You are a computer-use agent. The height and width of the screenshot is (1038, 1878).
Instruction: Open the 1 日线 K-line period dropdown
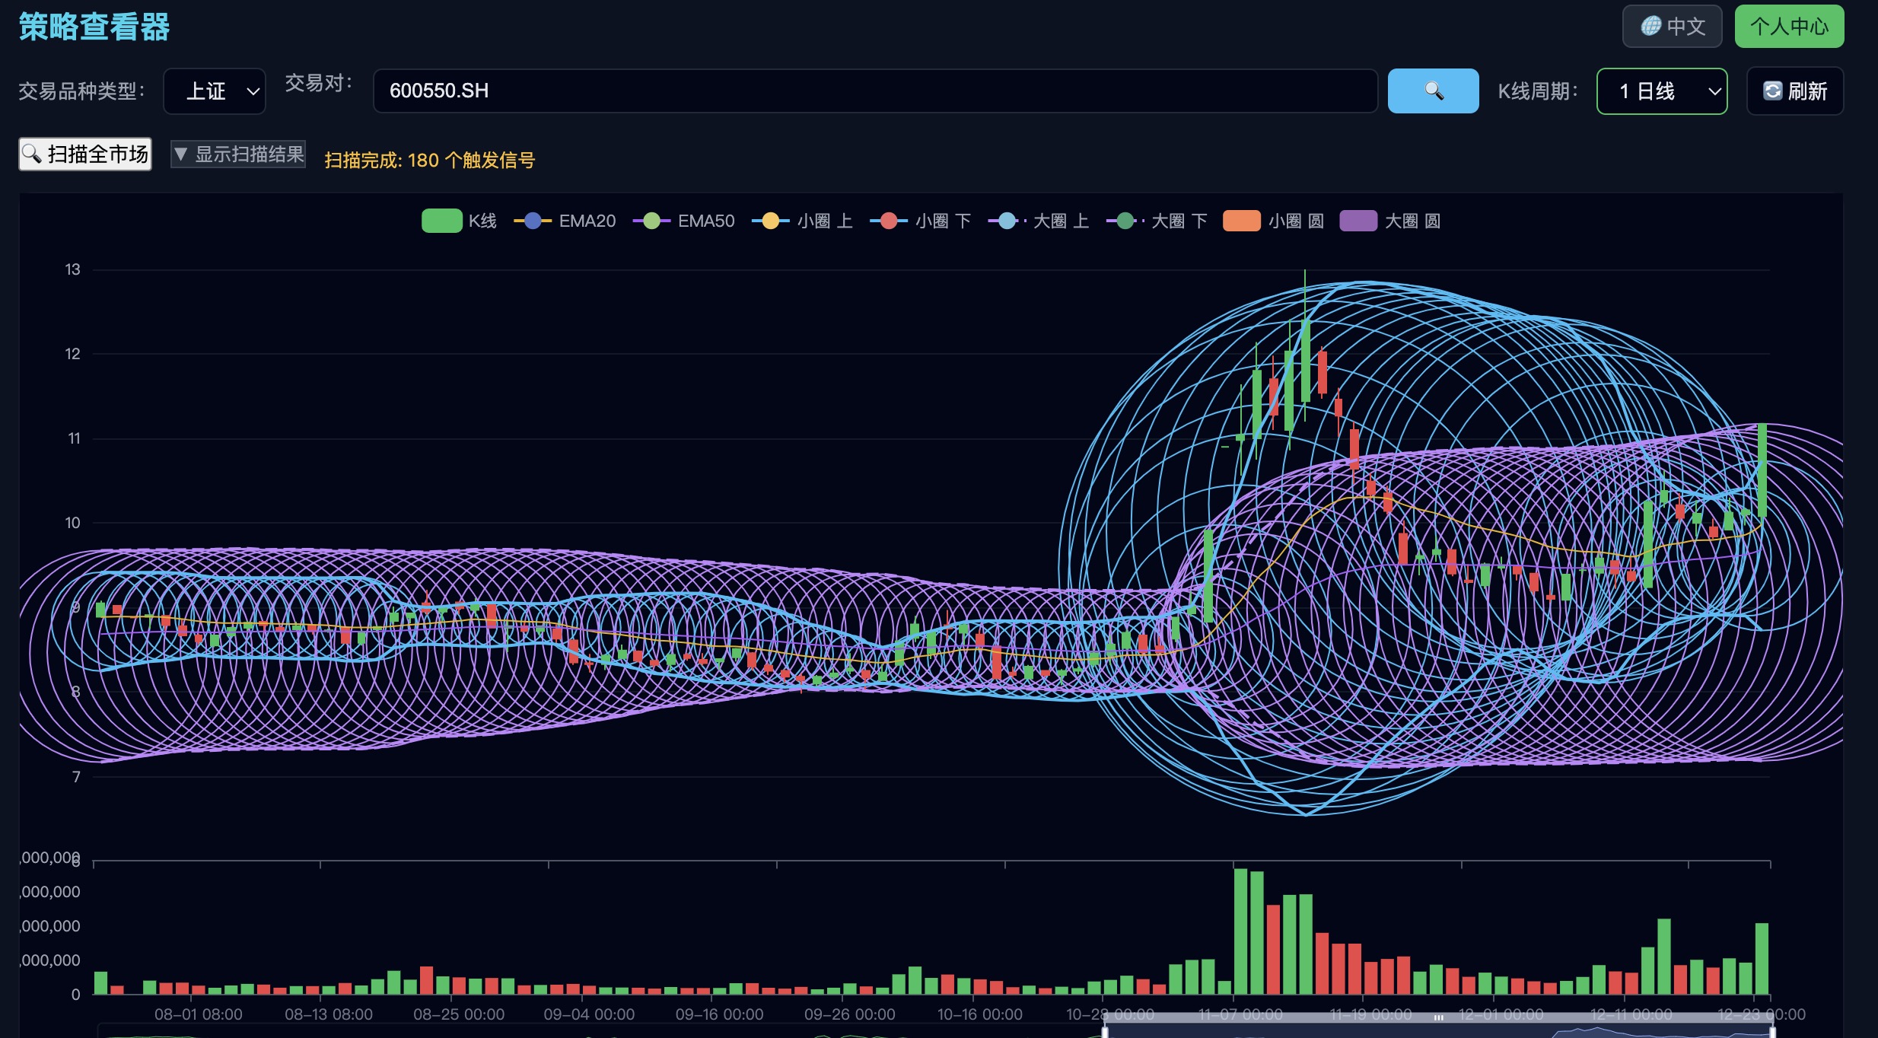pyautogui.click(x=1661, y=91)
